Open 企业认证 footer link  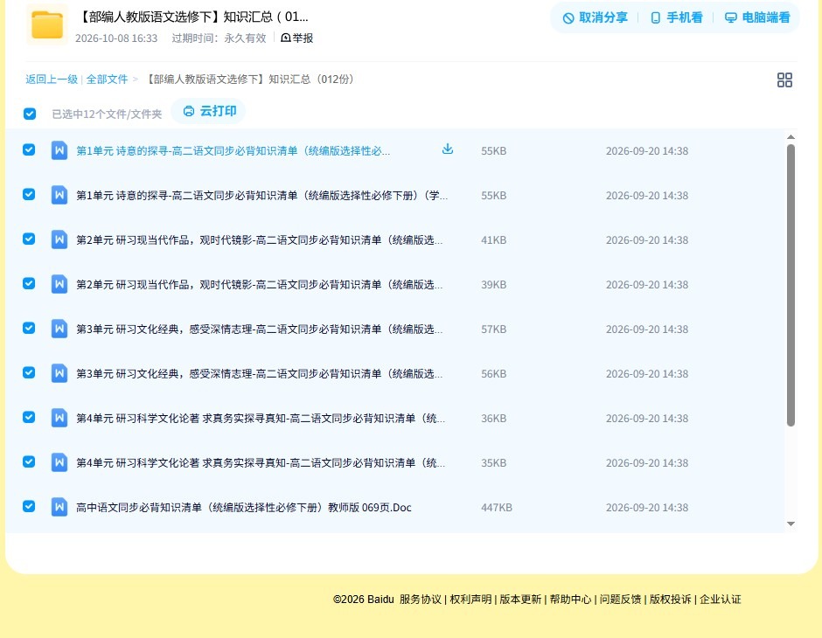point(721,599)
